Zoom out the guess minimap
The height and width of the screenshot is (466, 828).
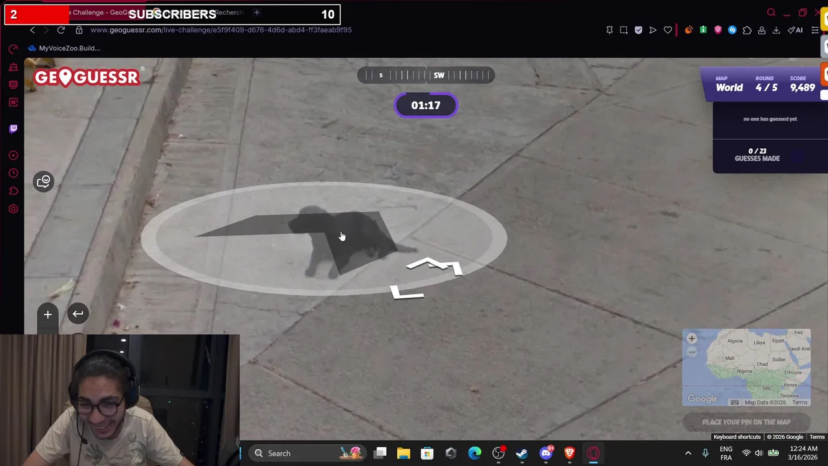(x=692, y=351)
